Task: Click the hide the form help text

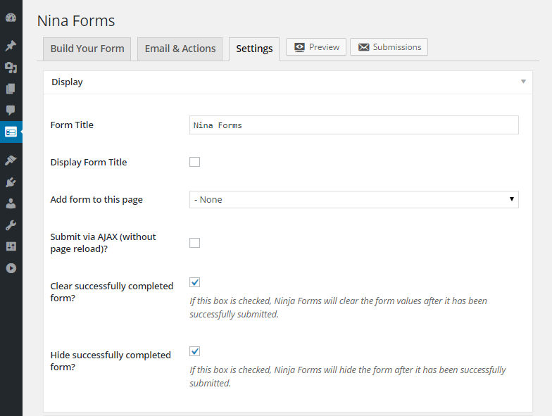Action: coord(348,377)
